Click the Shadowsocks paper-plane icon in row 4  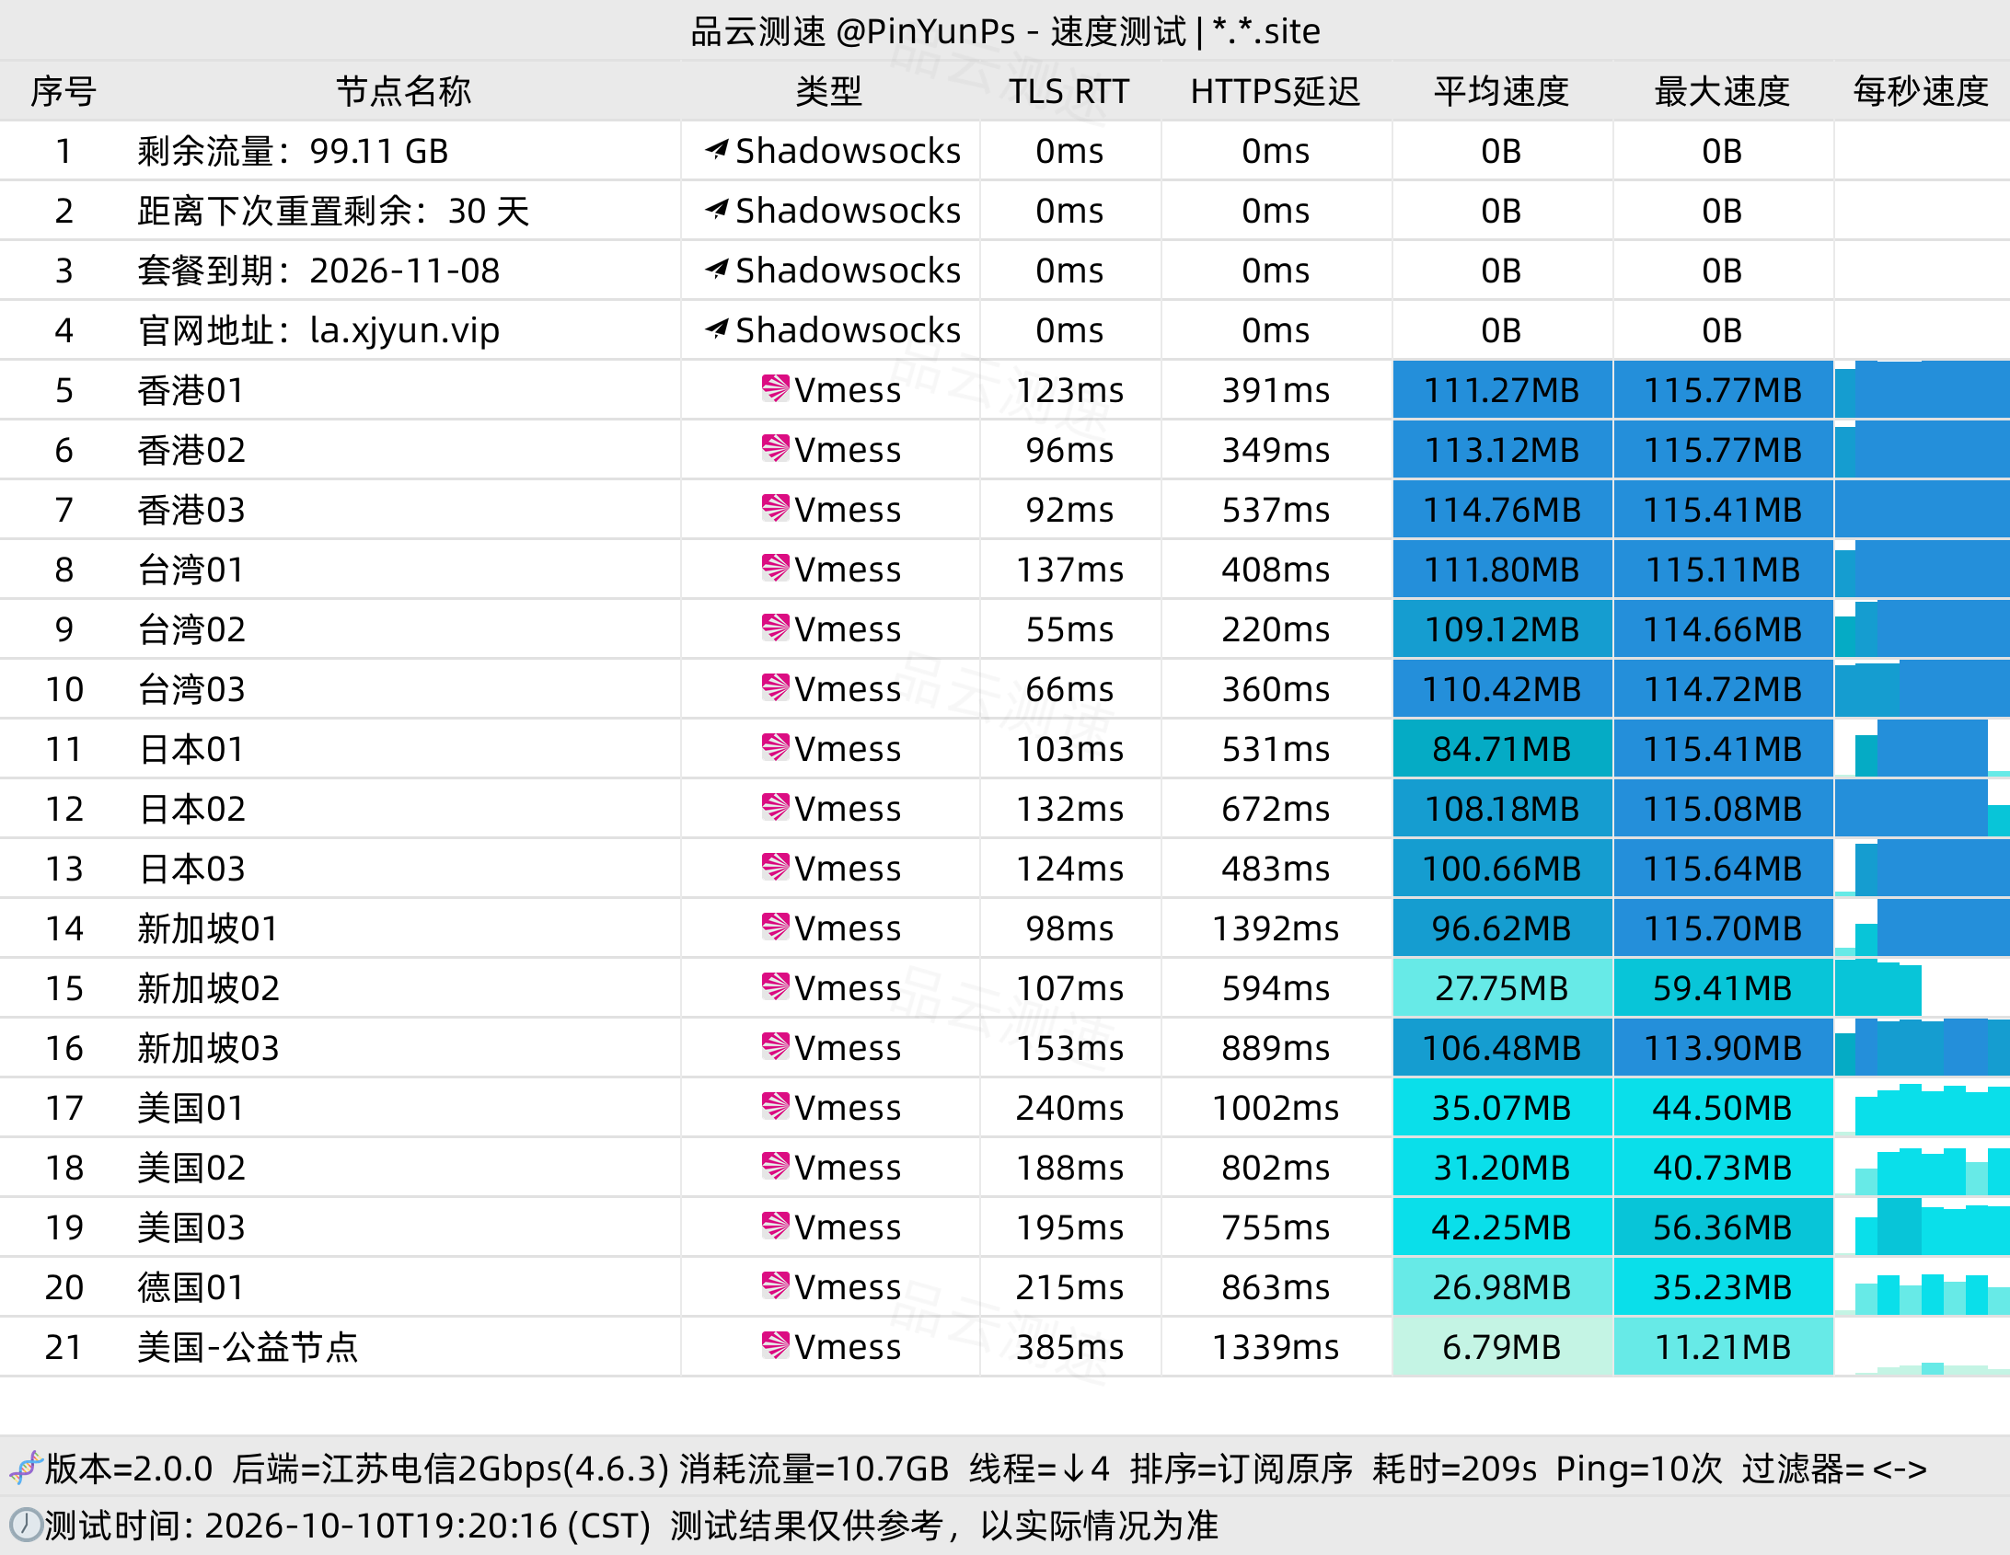point(717,328)
